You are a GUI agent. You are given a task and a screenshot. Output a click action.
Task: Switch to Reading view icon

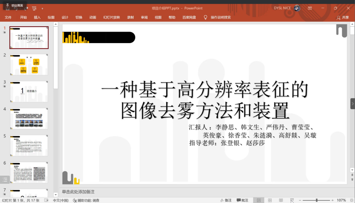281,200
